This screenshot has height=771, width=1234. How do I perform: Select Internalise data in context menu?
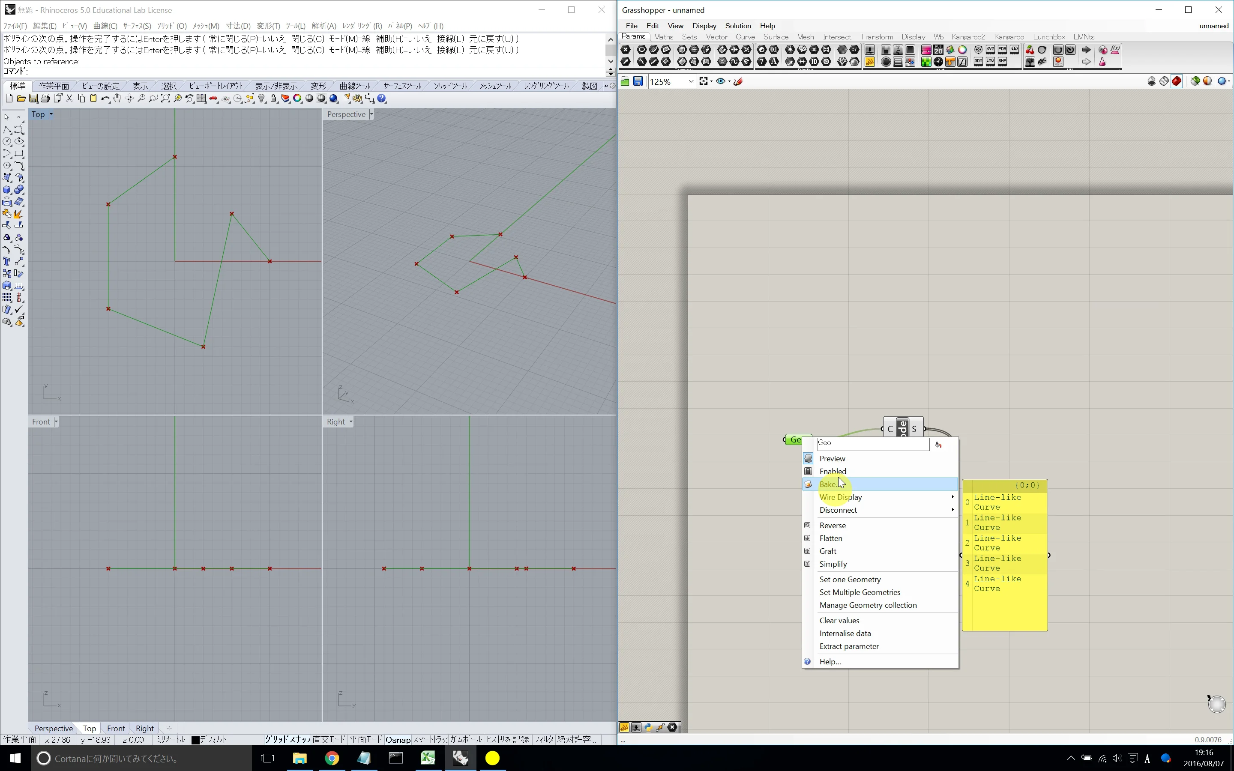pos(881,634)
